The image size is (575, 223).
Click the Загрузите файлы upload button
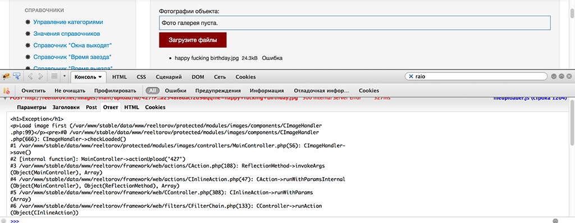tap(193, 40)
